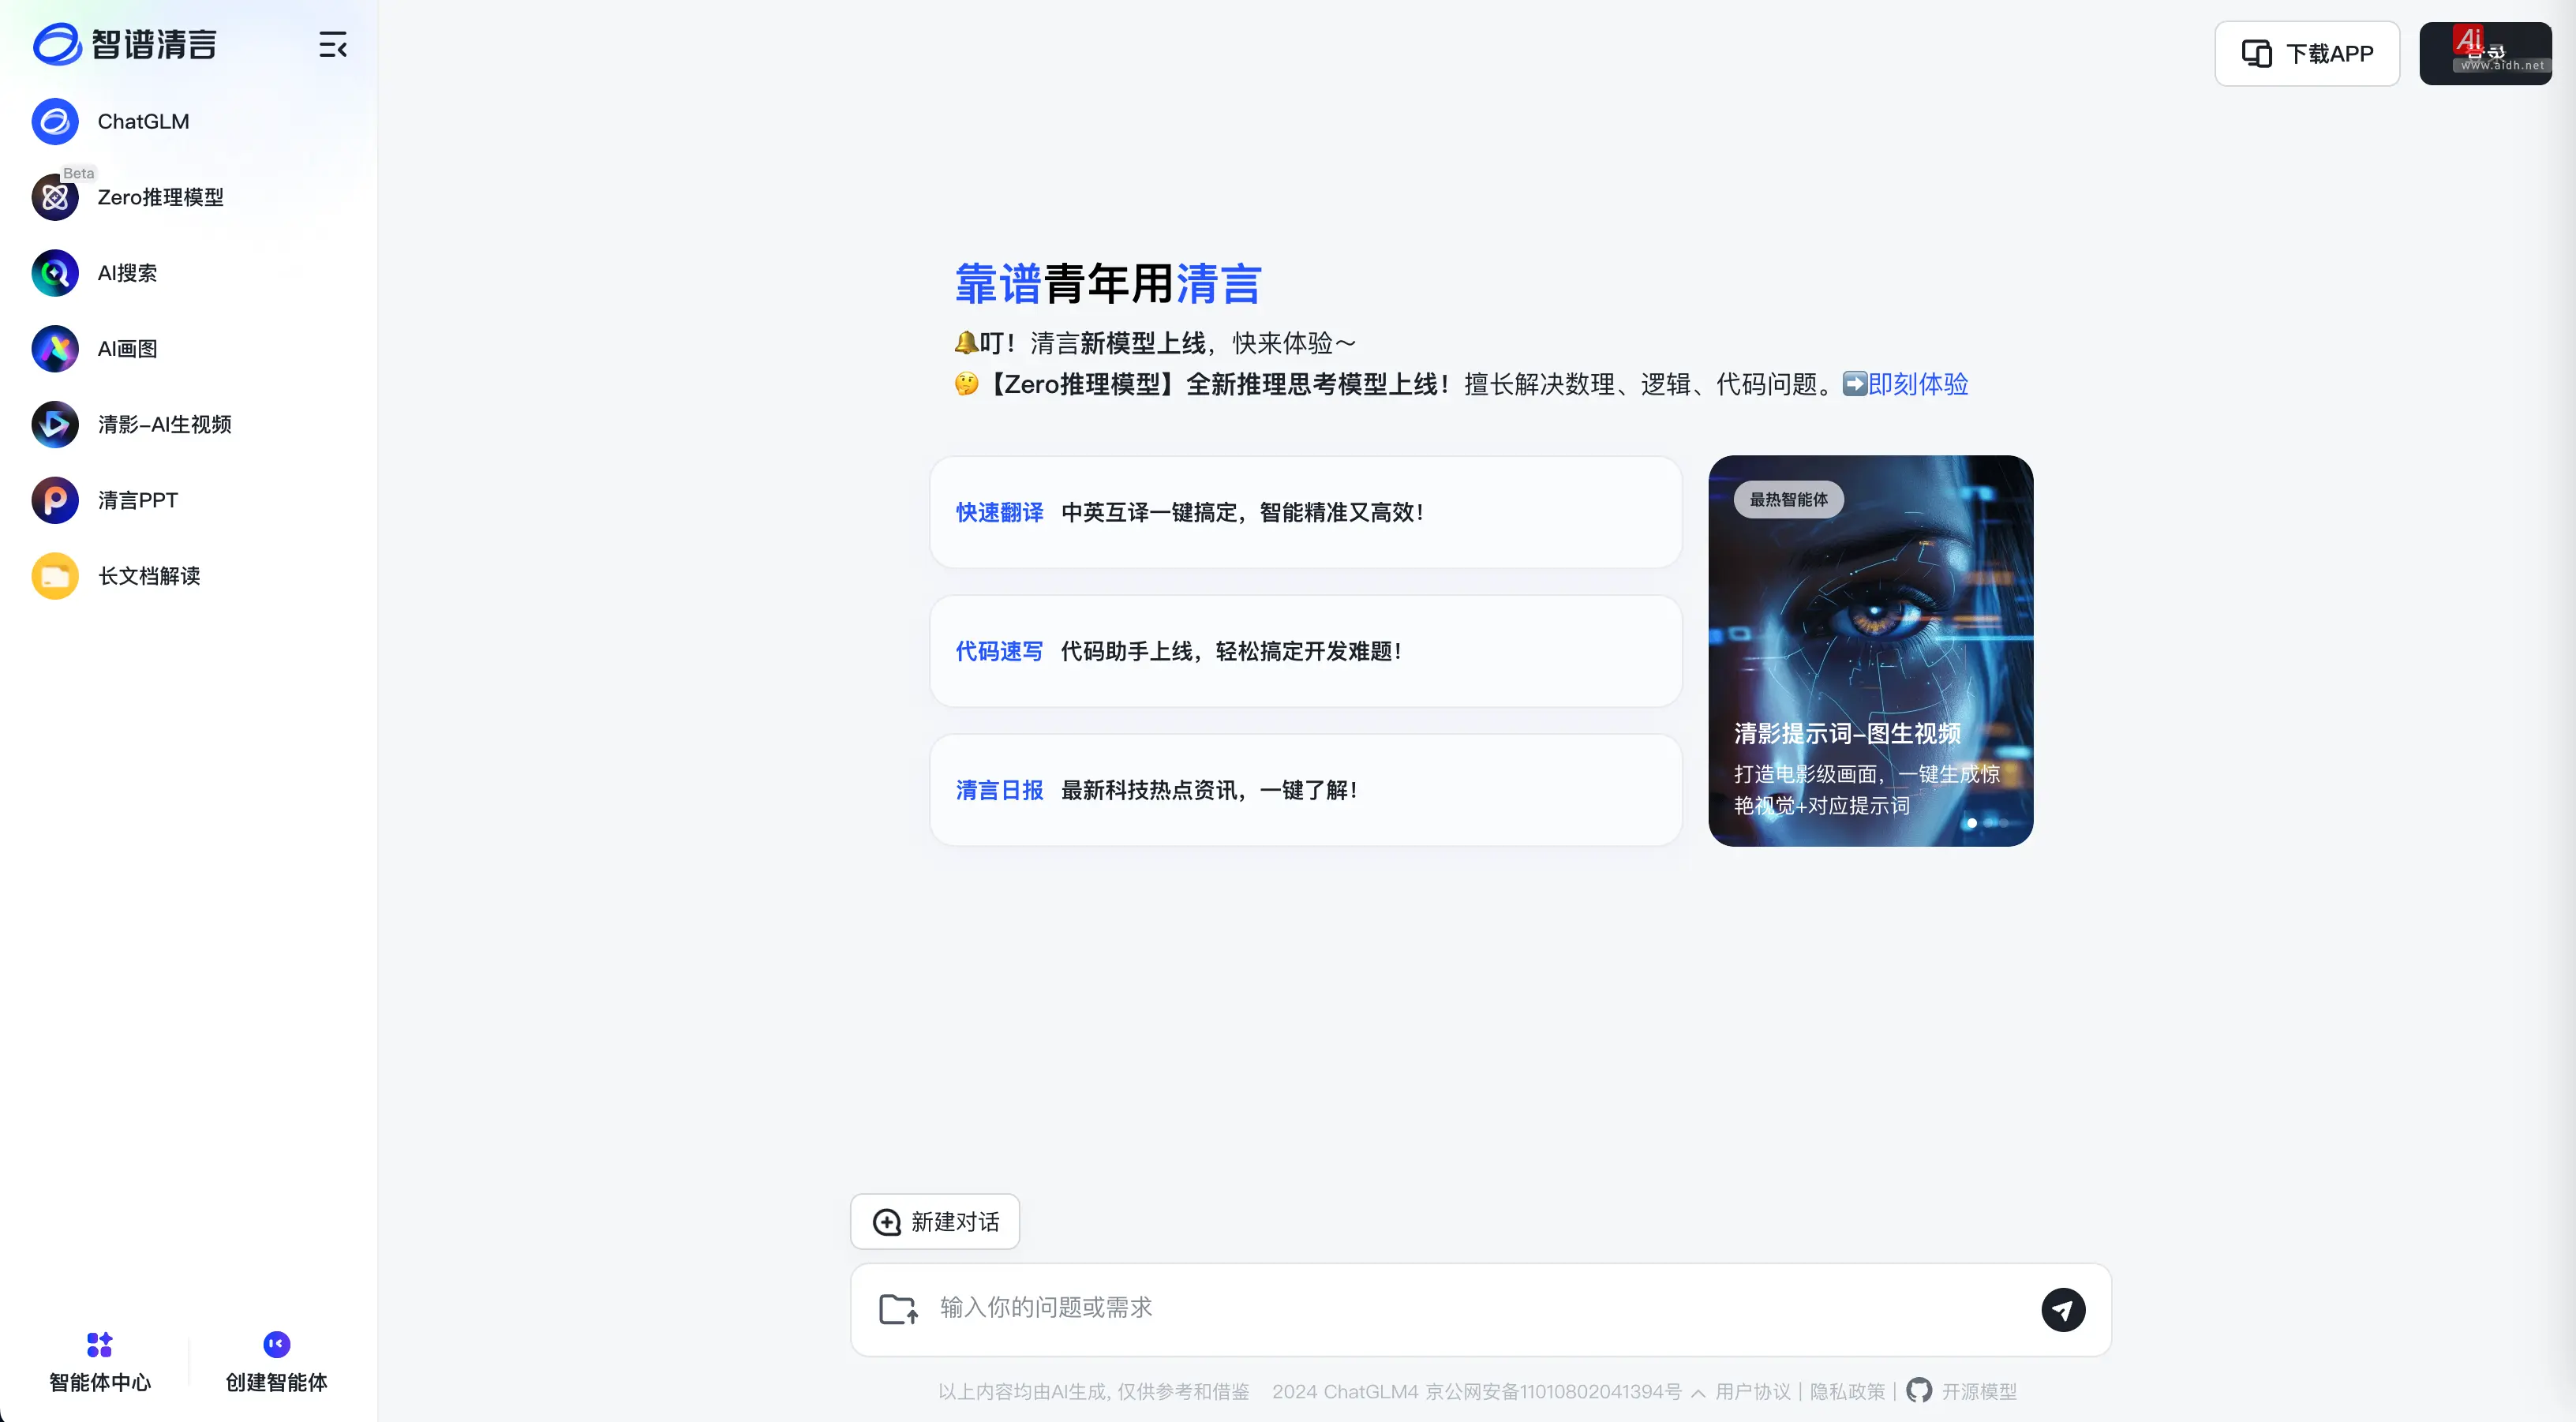Open the 代码速写 suggestion card
The width and height of the screenshot is (2576, 1422).
1306,651
